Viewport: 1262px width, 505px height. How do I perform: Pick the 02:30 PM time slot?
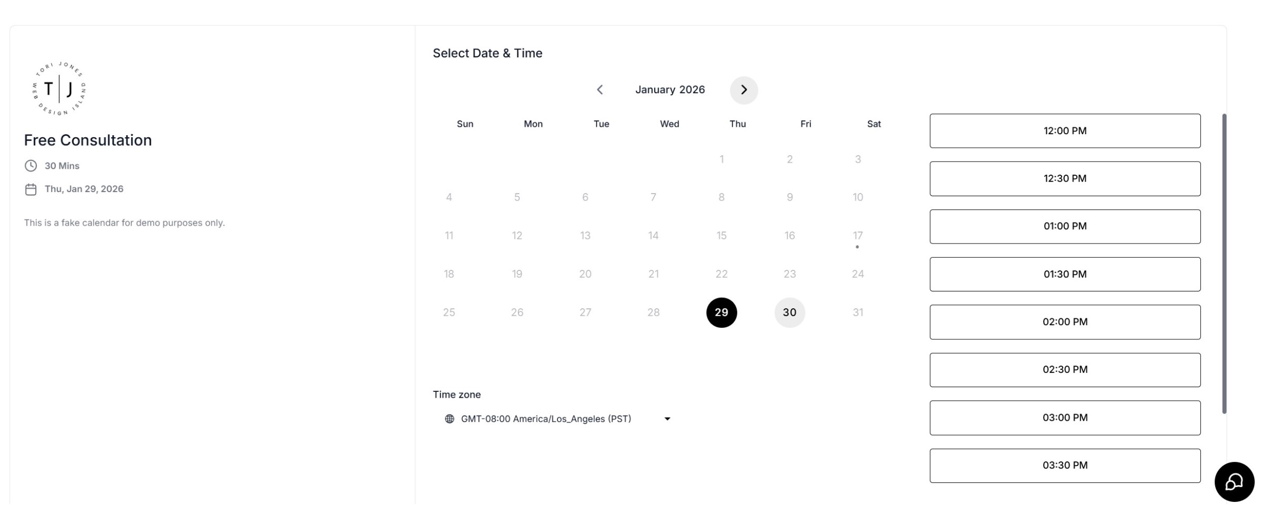pyautogui.click(x=1065, y=370)
